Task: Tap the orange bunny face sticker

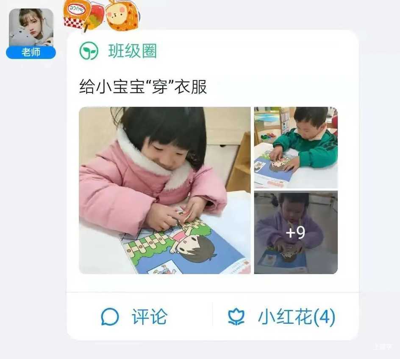Action: 122,15
